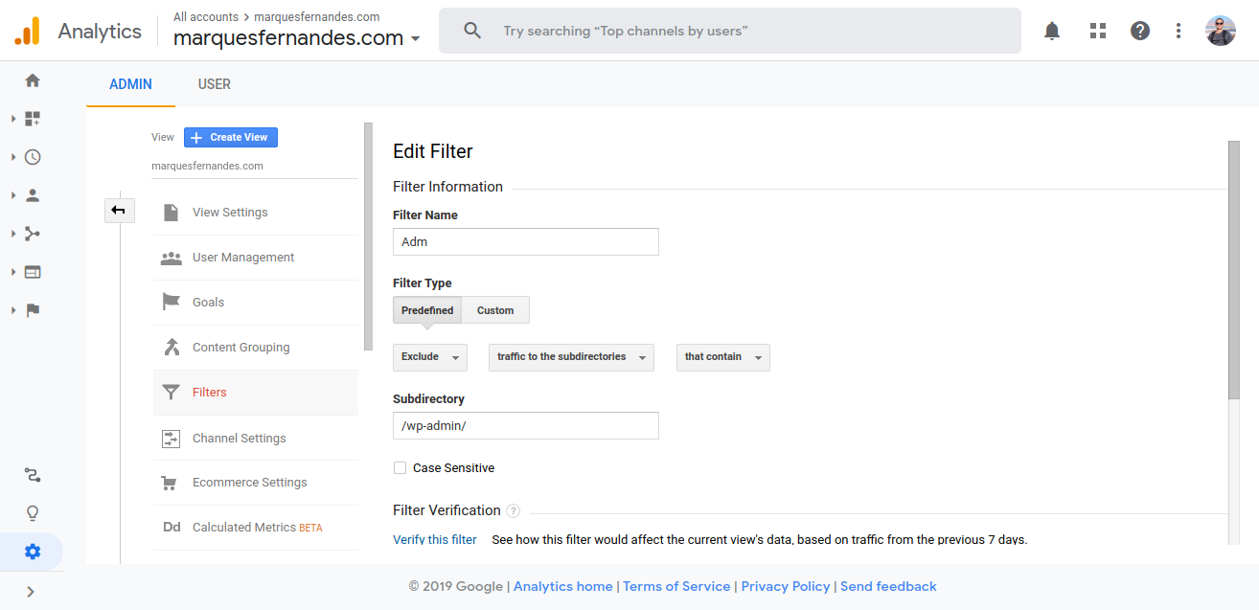Open the 'traffic to the subdirectories' dropdown

point(571,357)
